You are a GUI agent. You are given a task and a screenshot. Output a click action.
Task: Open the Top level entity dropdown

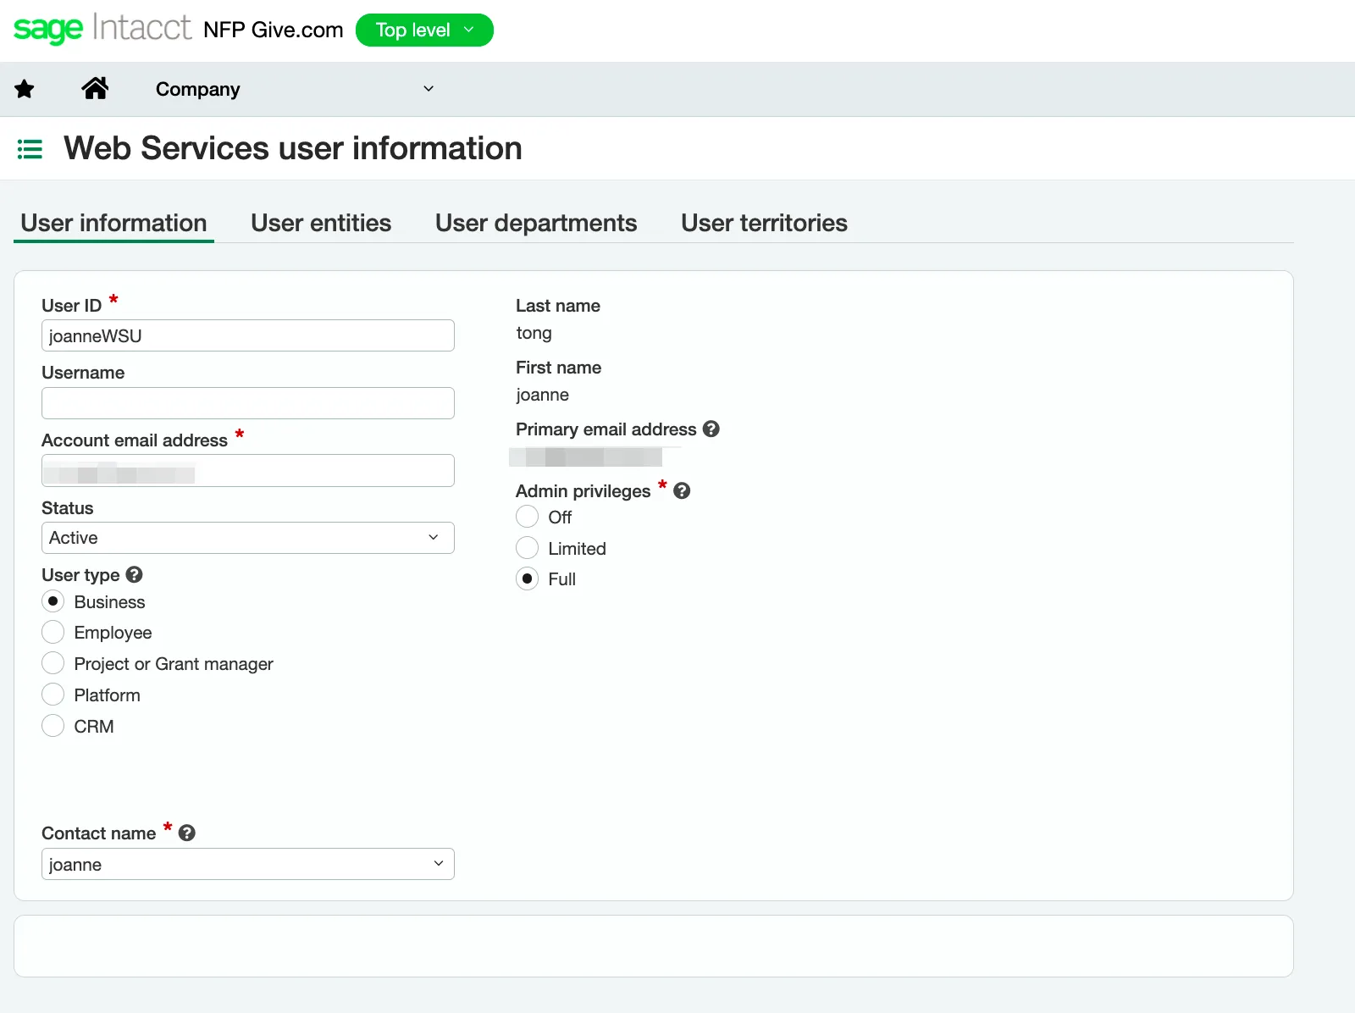pyautogui.click(x=424, y=30)
